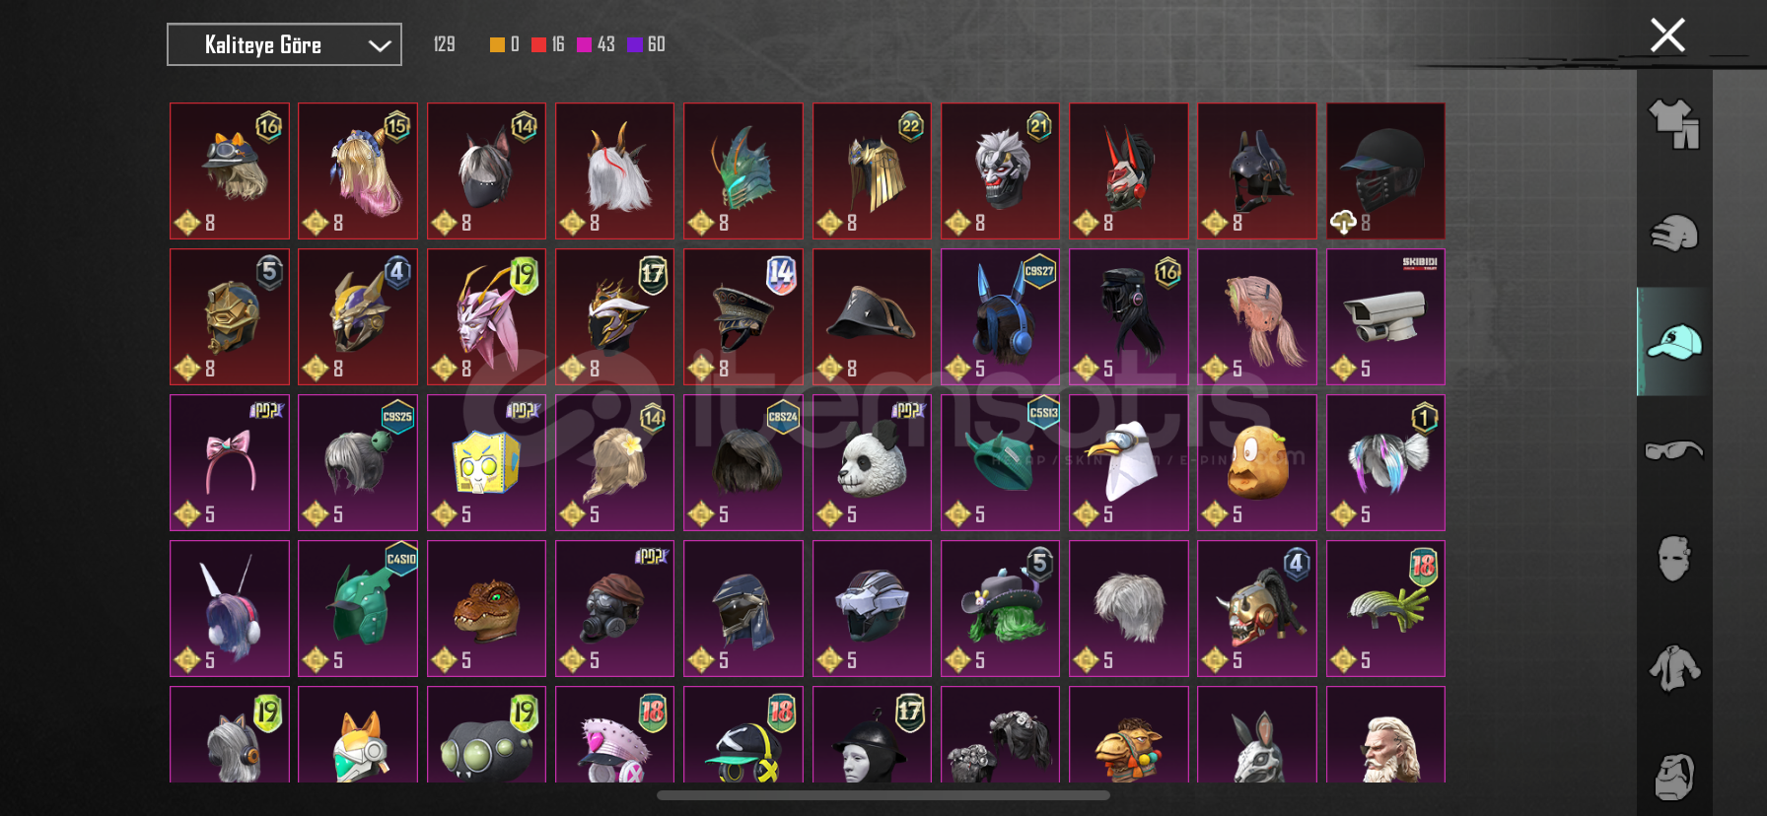Viewport: 1767px width, 816px height.
Task: Filter by the red quality swatch
Action: pyautogui.click(x=538, y=44)
